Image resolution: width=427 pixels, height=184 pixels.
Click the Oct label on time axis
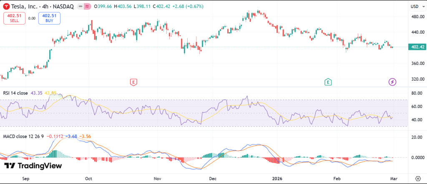point(88,179)
